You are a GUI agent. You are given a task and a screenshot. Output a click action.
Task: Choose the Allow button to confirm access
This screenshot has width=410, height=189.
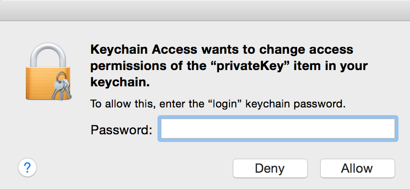(x=358, y=168)
